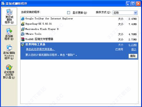Viewport: 142px width, 107px height.
Task: Open the 排序方式 (sort by) dropdown showing 名称
Action: tap(125, 13)
